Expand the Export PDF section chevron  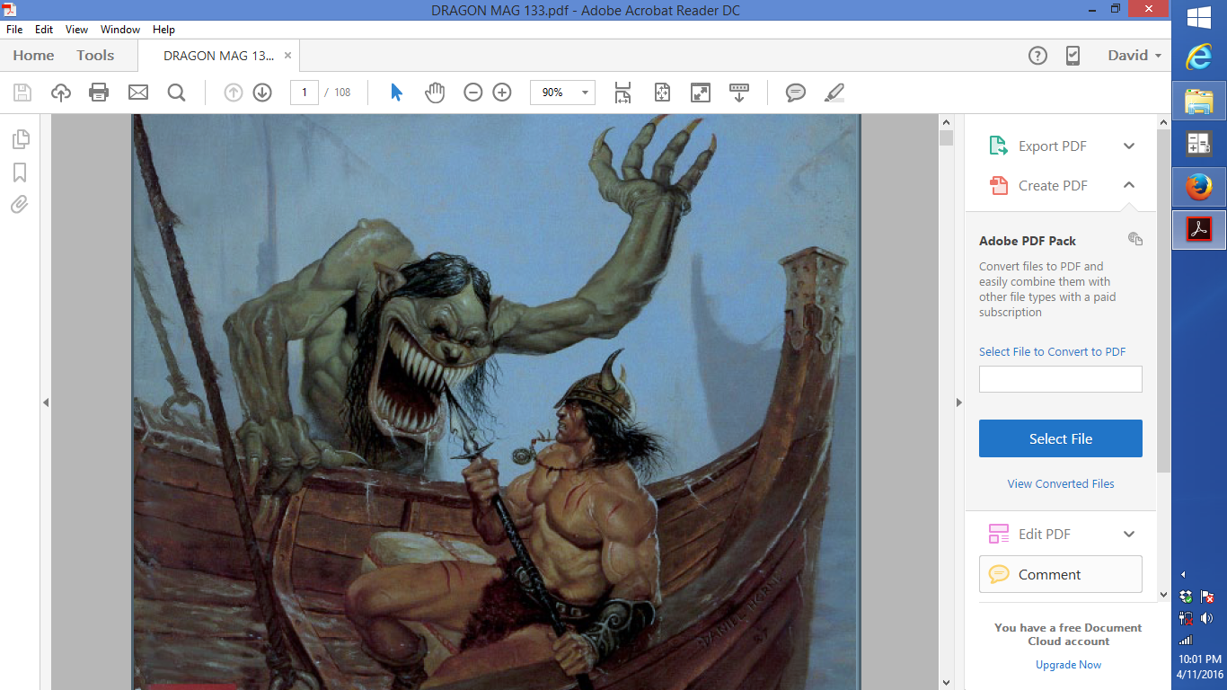pos(1129,146)
